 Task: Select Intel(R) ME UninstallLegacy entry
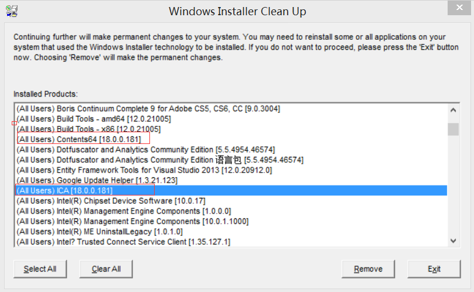click(231, 232)
